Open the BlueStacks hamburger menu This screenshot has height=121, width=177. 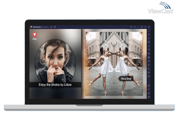click(x=135, y=27)
